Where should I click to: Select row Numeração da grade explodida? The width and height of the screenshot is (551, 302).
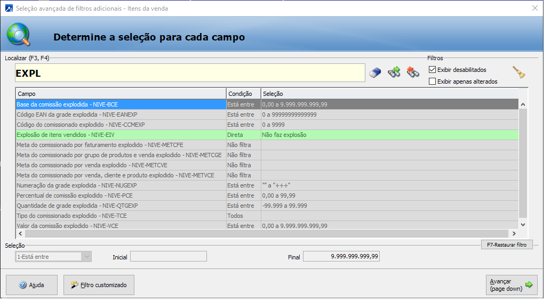point(267,185)
